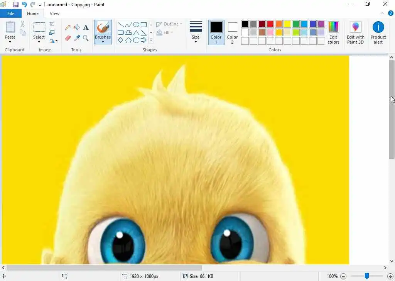Switch to the View tab
395x281 pixels.
click(x=54, y=14)
